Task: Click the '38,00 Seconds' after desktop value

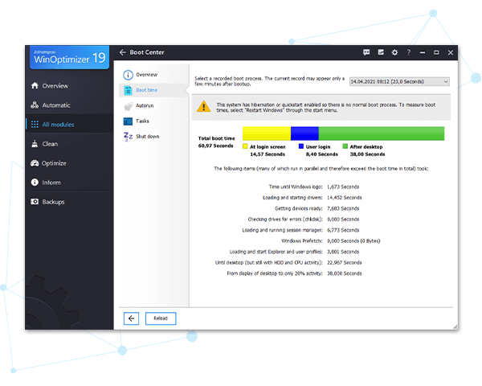Action: tap(367, 154)
